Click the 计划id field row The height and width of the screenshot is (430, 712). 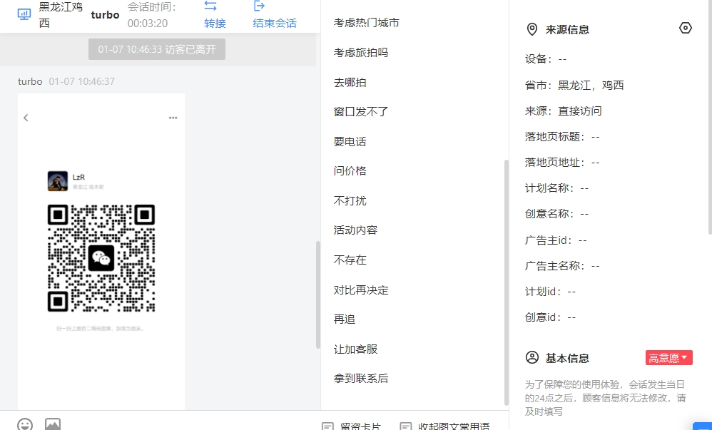(x=551, y=292)
